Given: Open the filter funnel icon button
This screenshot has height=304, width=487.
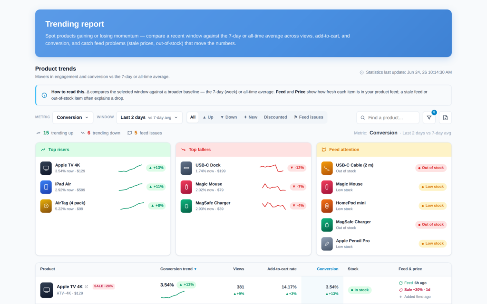Looking at the screenshot, I should click(429, 118).
